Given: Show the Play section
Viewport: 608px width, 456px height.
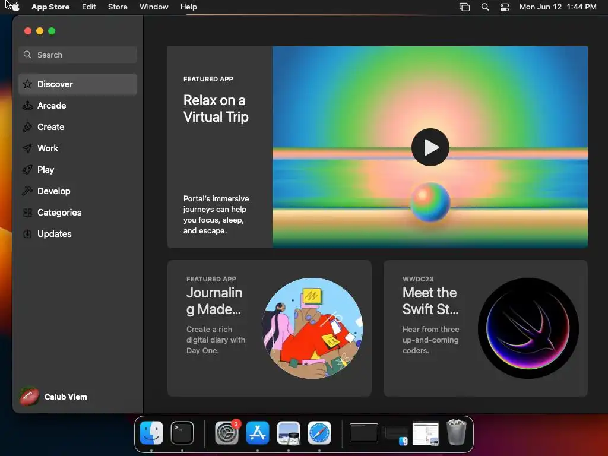Looking at the screenshot, I should pyautogui.click(x=78, y=169).
